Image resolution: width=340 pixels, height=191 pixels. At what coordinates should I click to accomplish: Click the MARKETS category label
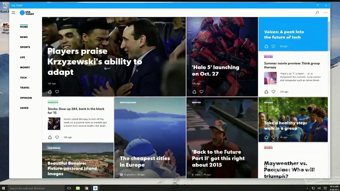tap(53, 102)
